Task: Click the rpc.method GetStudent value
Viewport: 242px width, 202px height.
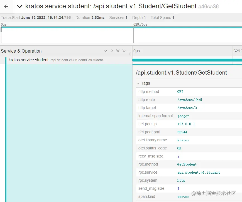Action: click(x=187, y=164)
